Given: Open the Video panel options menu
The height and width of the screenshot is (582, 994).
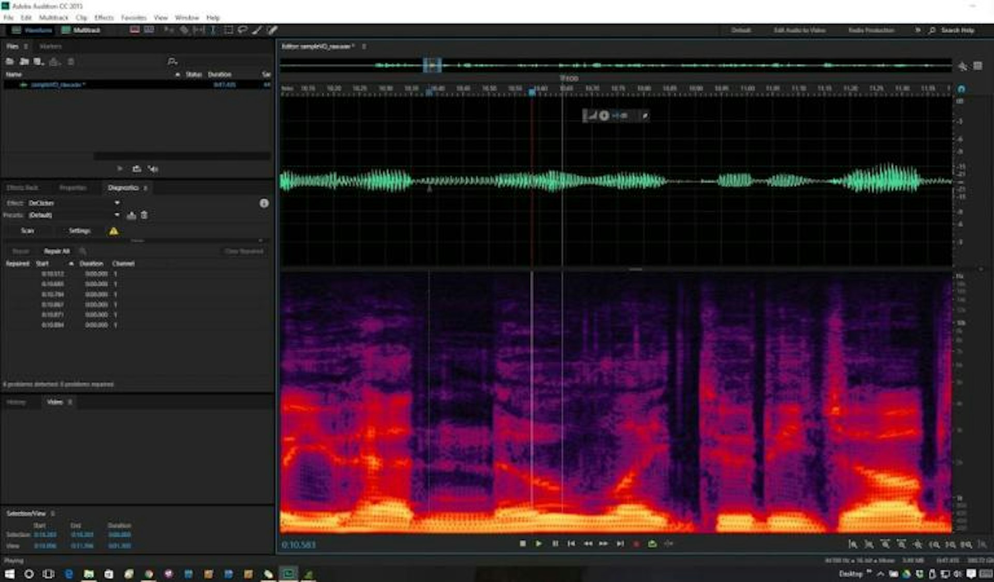Looking at the screenshot, I should point(70,402).
